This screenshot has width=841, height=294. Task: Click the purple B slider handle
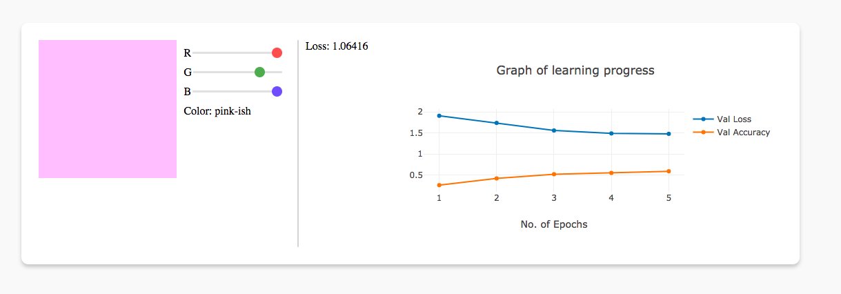tap(277, 91)
